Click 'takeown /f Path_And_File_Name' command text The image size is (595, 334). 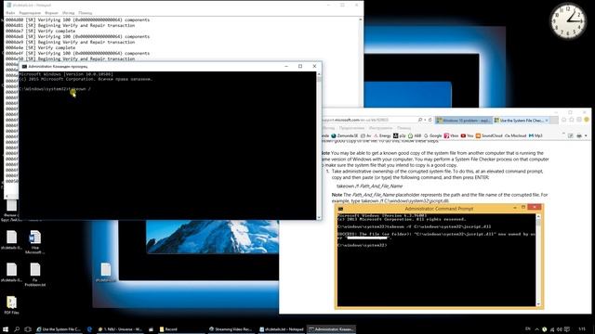click(x=370, y=186)
